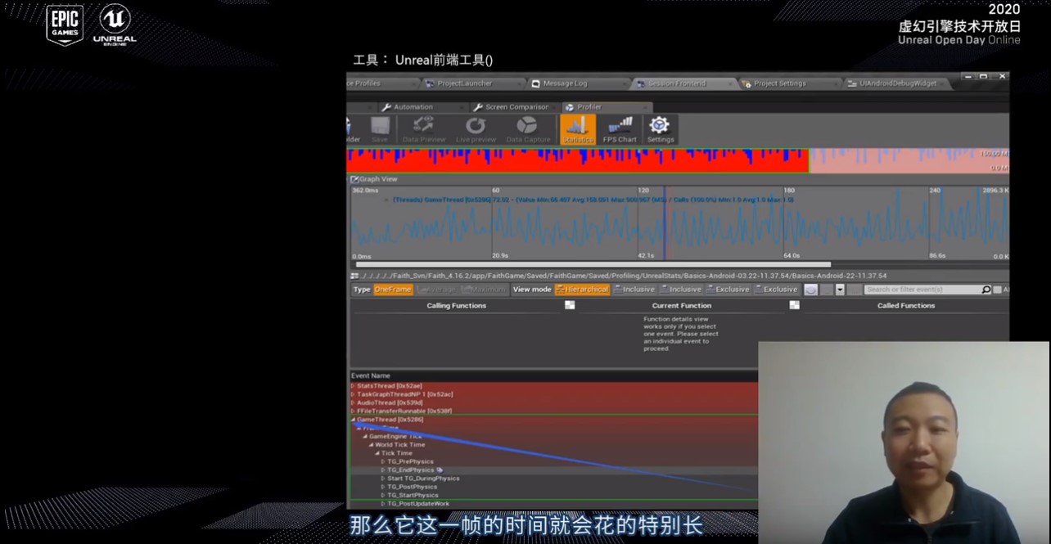Expand the TG_PostPhysics row
This screenshot has height=544, width=1051.
point(383,487)
